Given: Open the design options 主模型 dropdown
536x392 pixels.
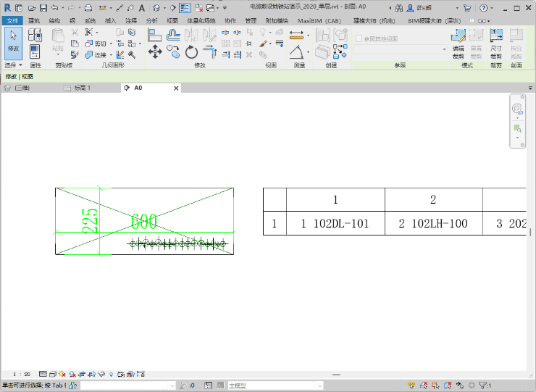Looking at the screenshot, I should [x=275, y=385].
